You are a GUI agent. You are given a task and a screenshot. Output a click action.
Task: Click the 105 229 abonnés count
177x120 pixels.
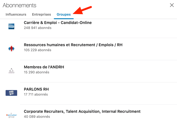[x=37, y=50]
